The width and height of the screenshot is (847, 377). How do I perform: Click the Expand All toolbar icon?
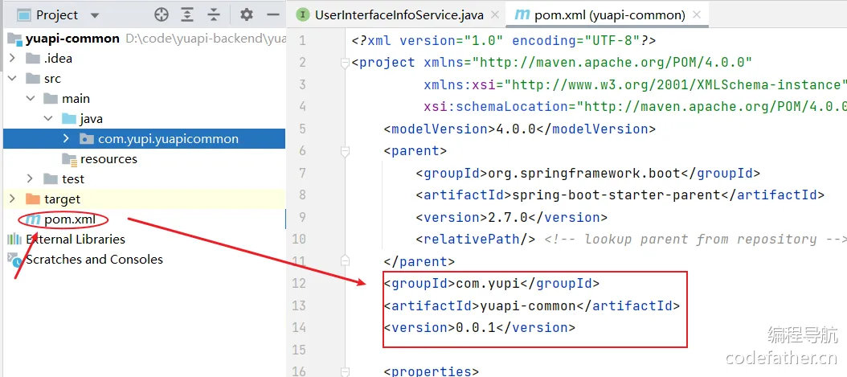coord(187,14)
